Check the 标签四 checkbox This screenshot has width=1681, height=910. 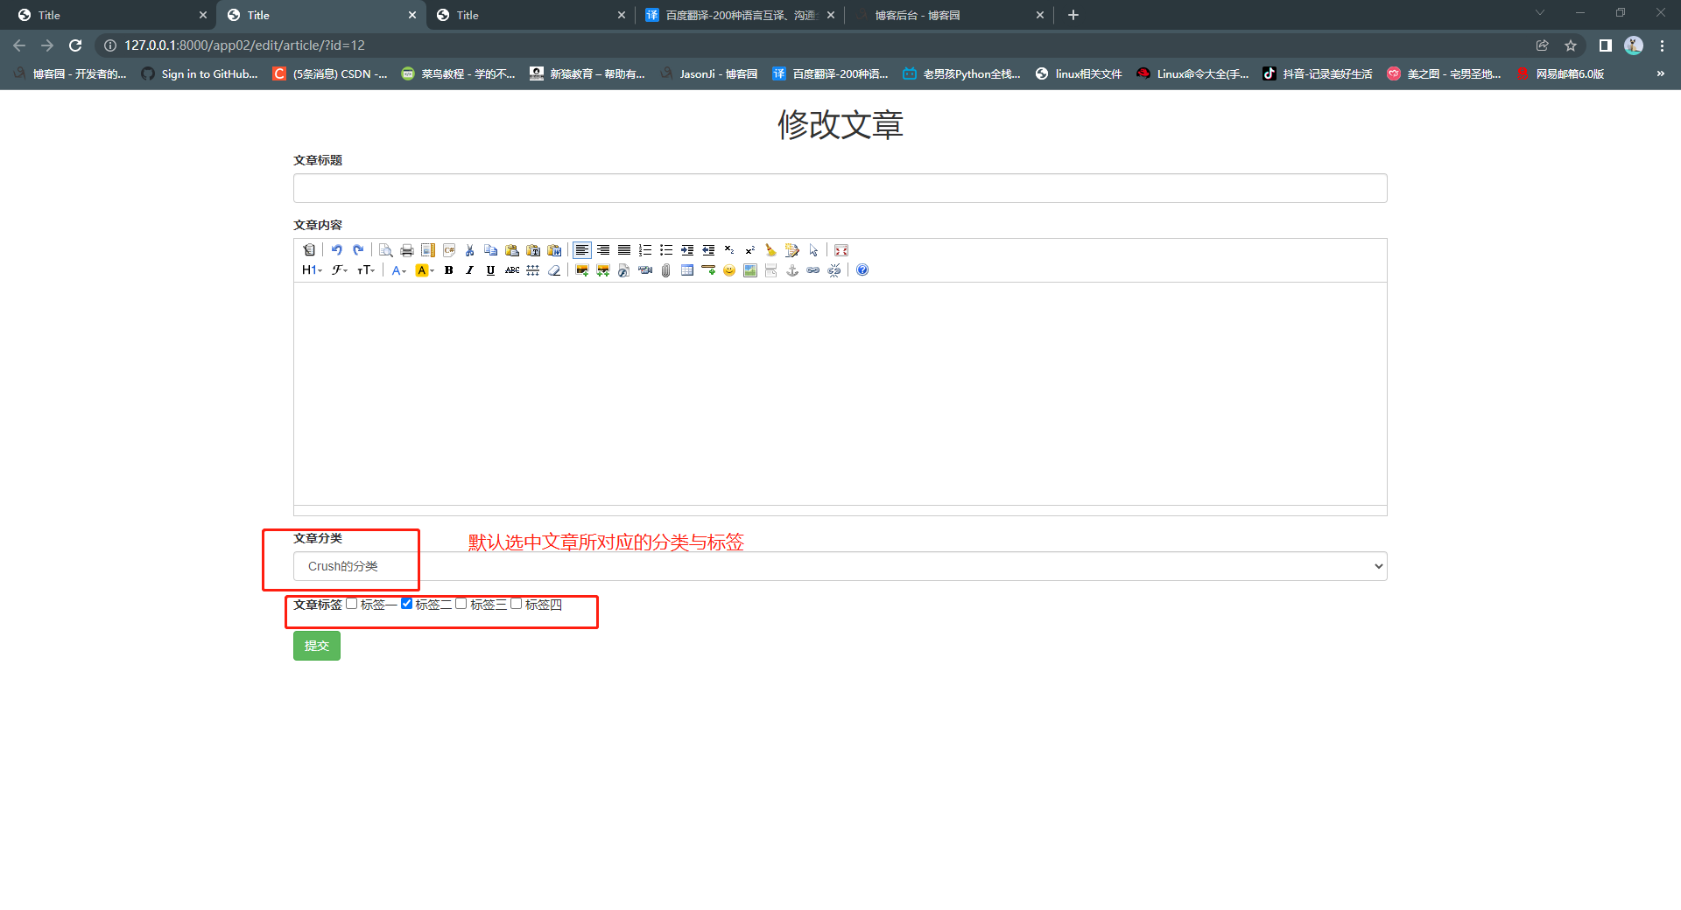click(x=517, y=604)
